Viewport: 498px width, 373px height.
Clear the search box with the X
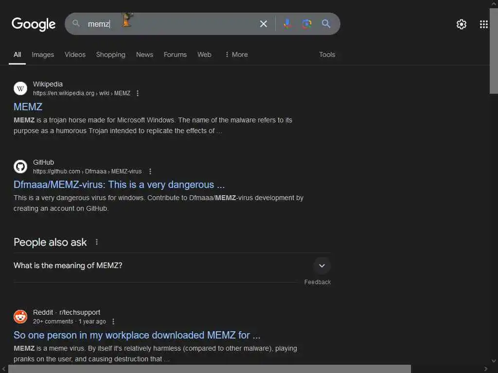coord(263,24)
